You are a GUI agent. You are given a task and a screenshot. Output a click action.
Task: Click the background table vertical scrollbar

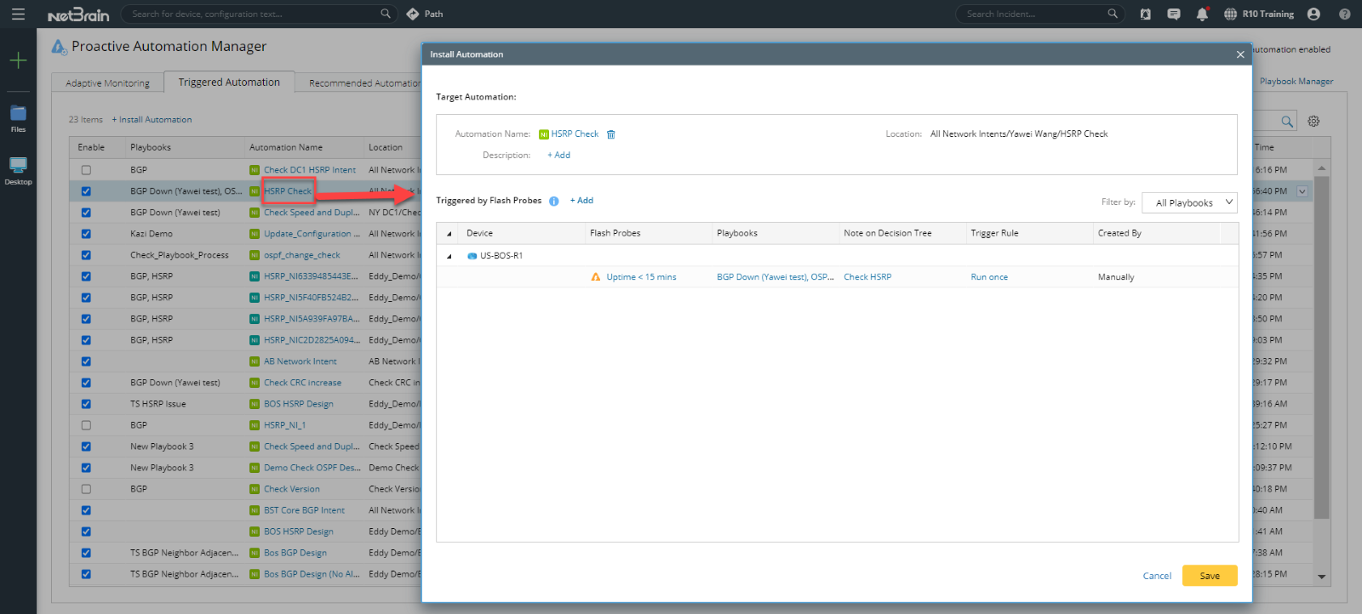[x=1321, y=348]
